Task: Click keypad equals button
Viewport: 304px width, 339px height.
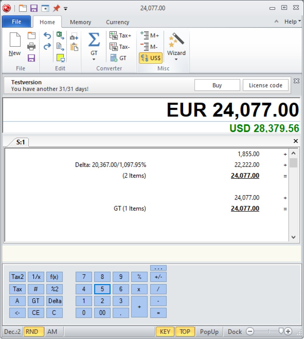Action: (158, 313)
